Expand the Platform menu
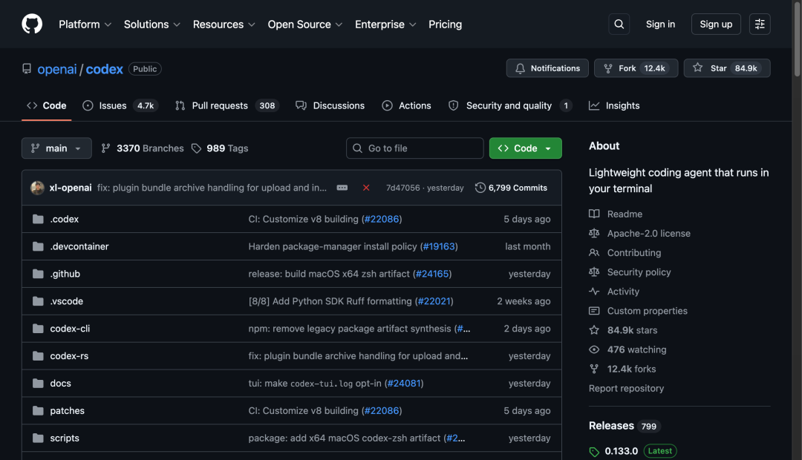 (85, 24)
